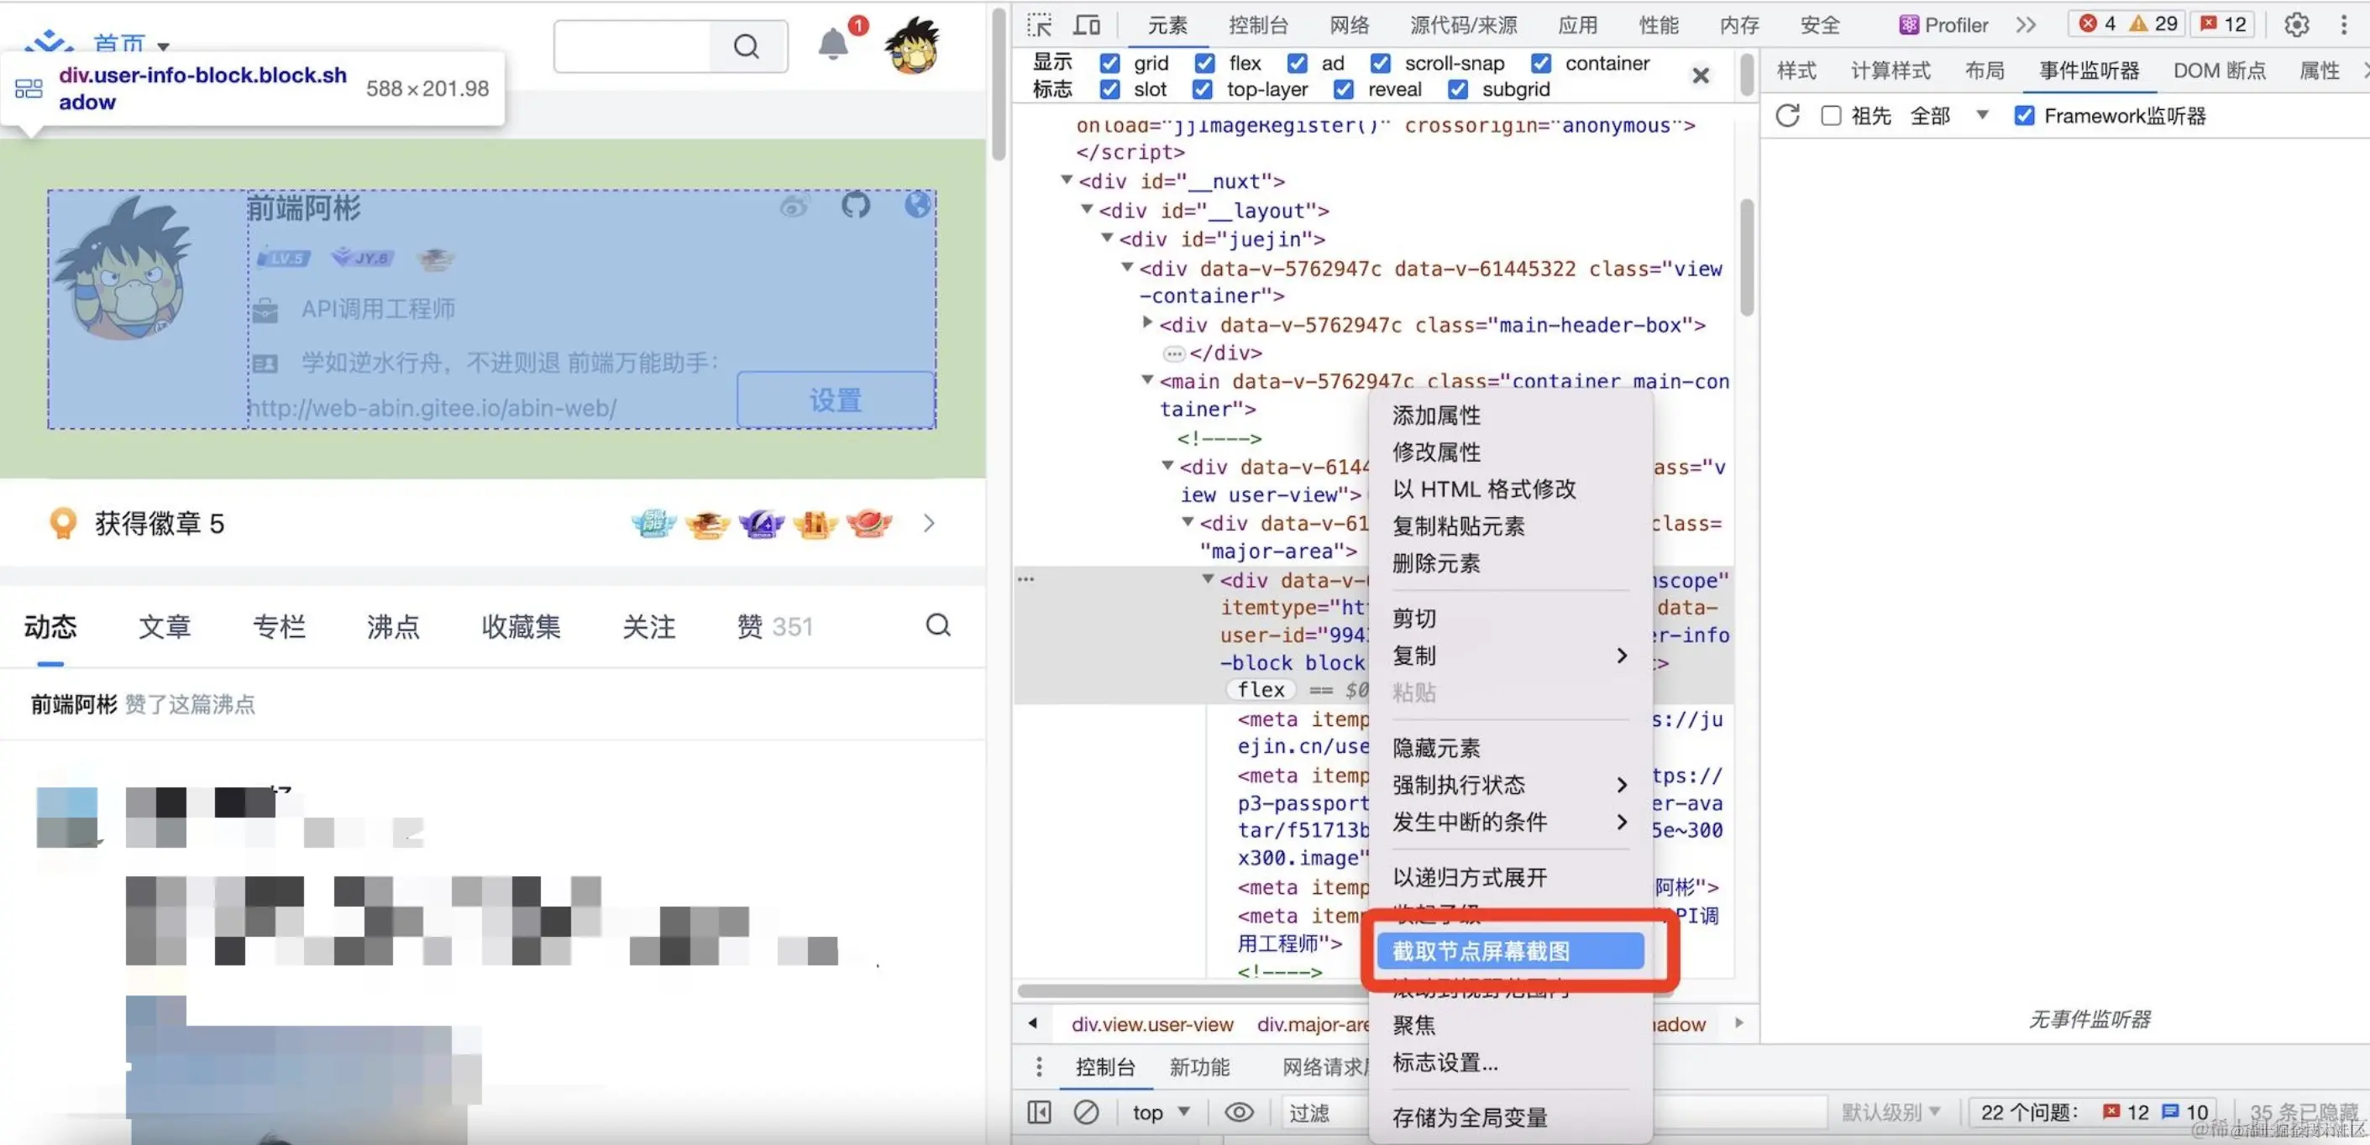This screenshot has width=2370, height=1145.
Task: Switch to the 网络 tab
Action: click(x=1349, y=25)
